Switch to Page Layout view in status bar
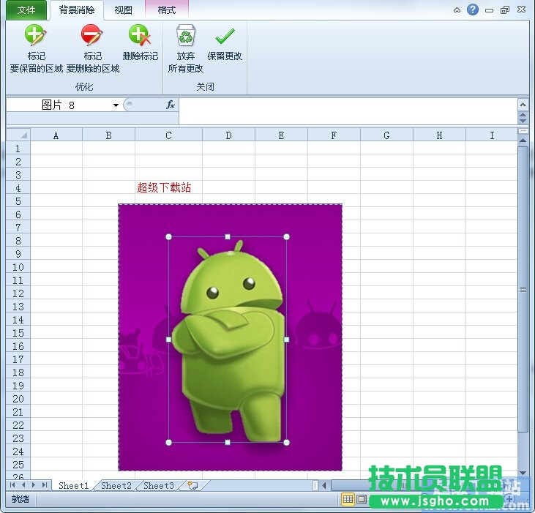The height and width of the screenshot is (513, 535). 362,499
